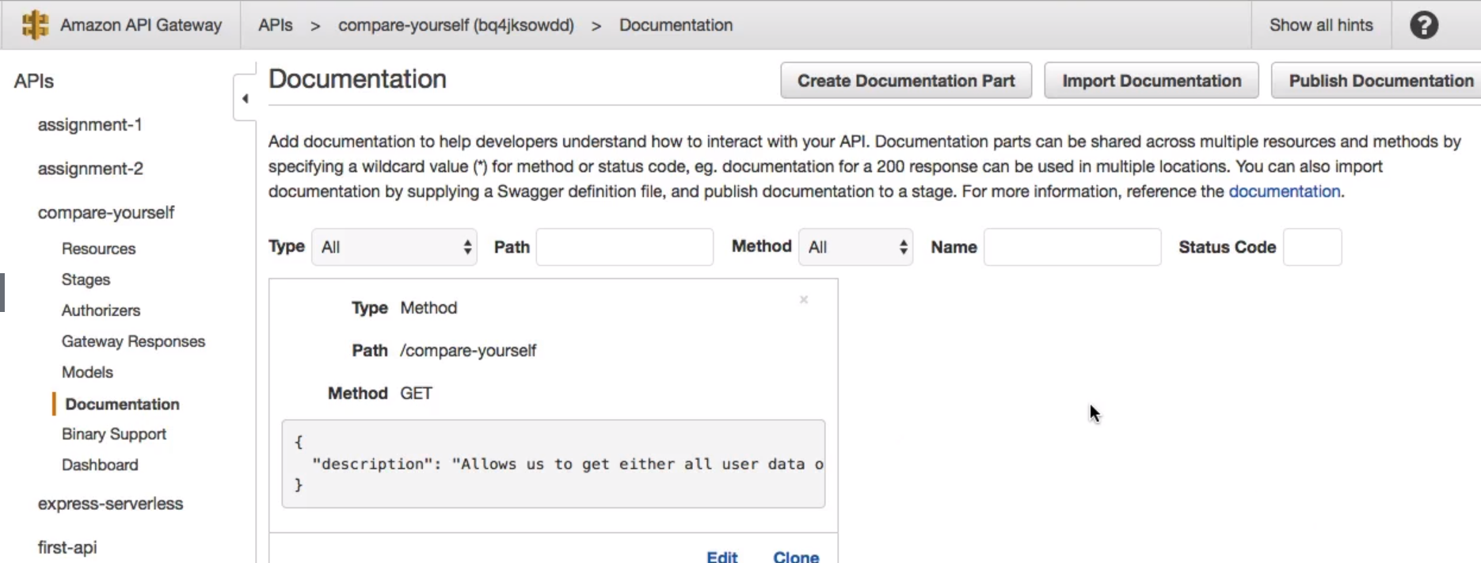Viewport: 1481px width, 563px height.
Task: Open Dashboard in the sidebar
Action: click(x=100, y=465)
